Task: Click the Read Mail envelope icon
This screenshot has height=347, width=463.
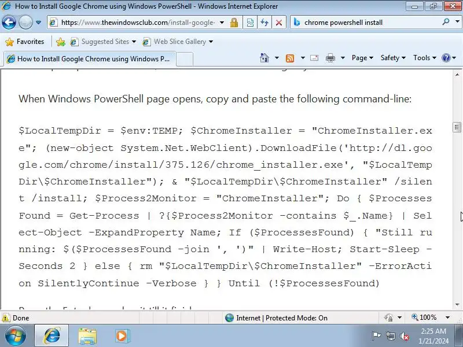Action: (314, 58)
